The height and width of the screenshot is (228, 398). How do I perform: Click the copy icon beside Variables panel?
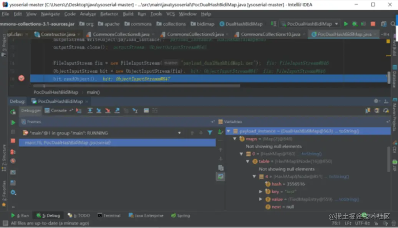click(221, 168)
